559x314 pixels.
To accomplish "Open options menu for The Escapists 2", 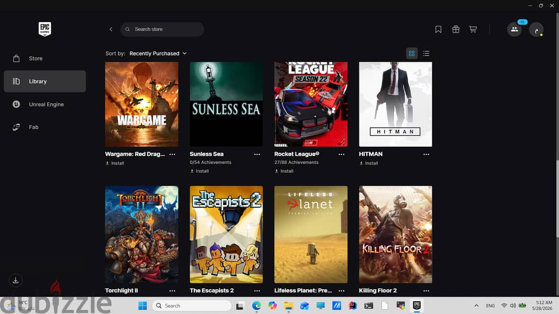I will 257,290.
